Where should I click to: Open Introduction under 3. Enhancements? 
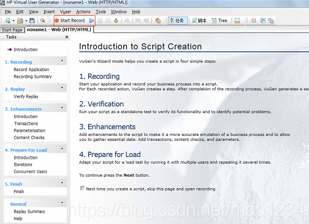click(x=26, y=117)
